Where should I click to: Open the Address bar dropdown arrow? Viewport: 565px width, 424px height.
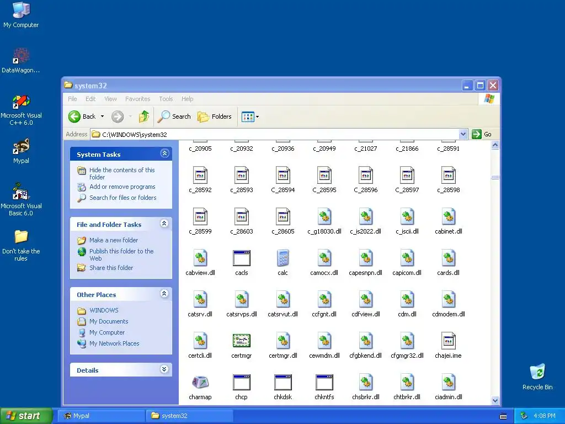463,134
